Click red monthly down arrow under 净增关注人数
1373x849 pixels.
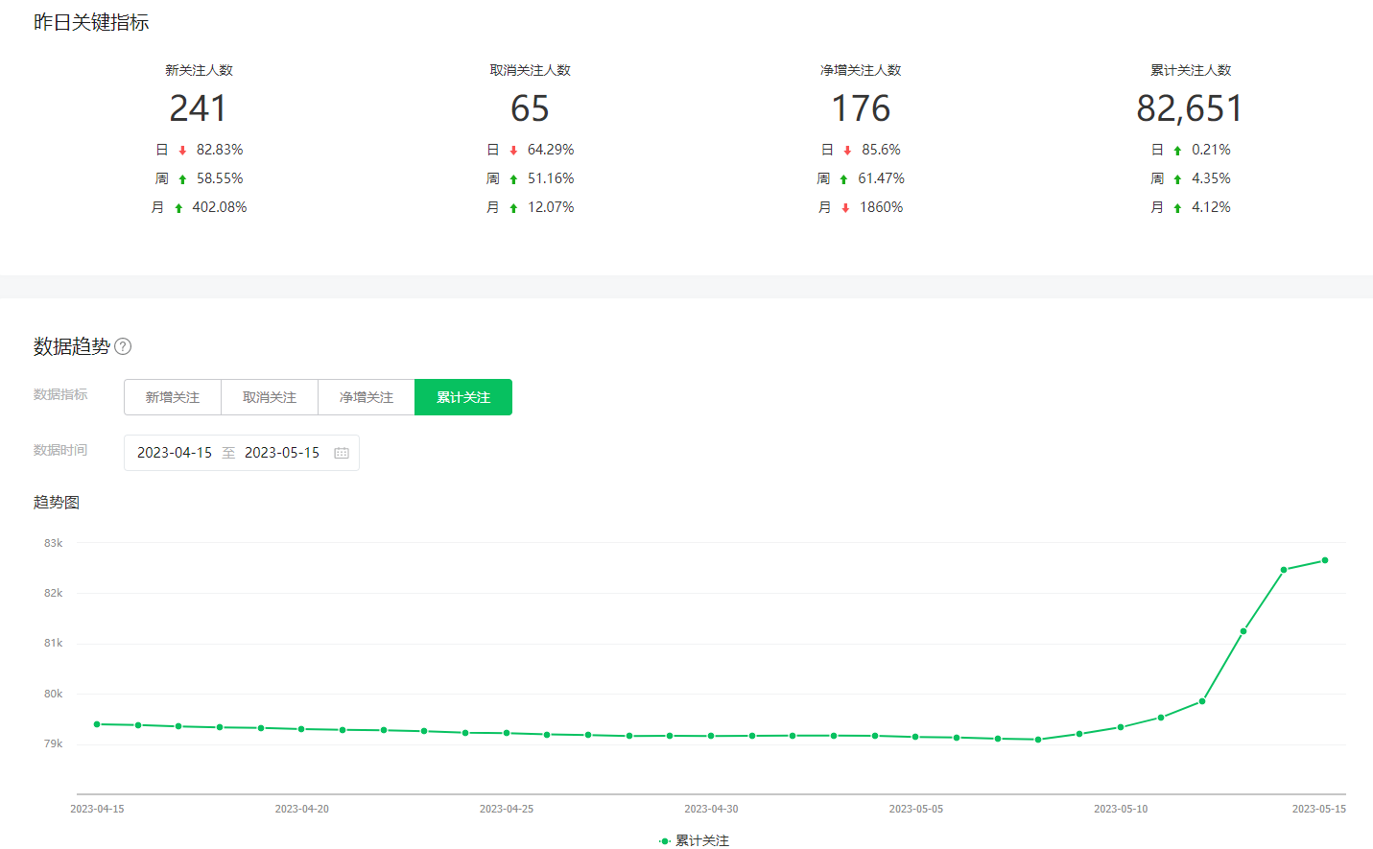tap(845, 208)
